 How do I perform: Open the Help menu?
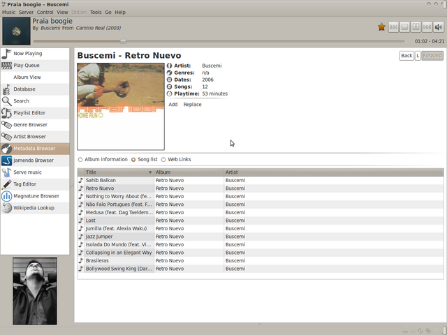pyautogui.click(x=120, y=13)
